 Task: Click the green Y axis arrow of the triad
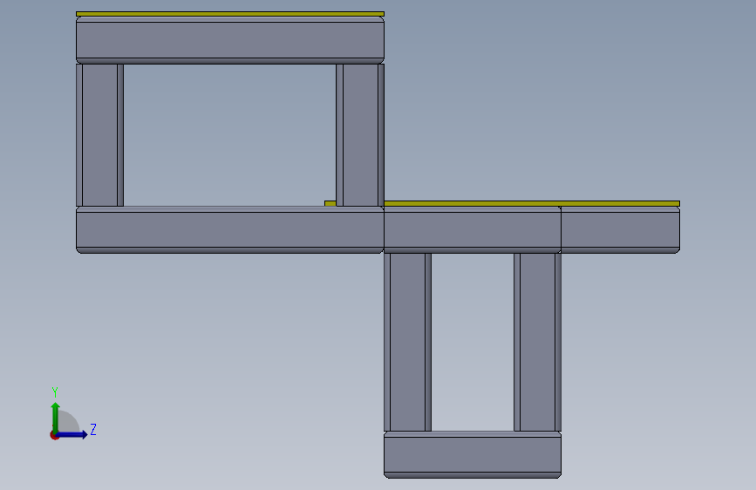click(x=56, y=417)
